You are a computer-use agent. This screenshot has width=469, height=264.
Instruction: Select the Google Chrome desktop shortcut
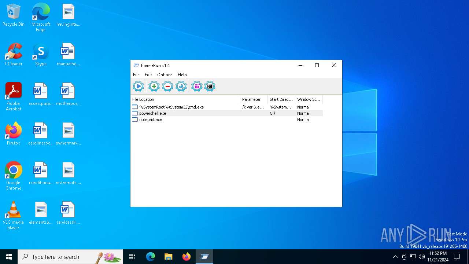(x=14, y=176)
